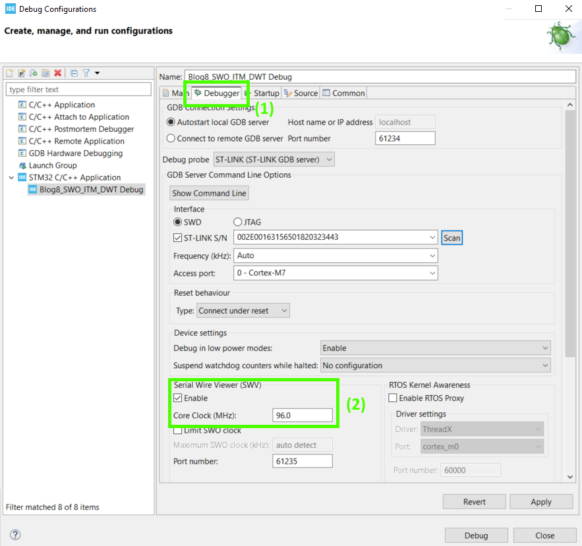This screenshot has height=546, width=582.
Task: Collapse all configurations in tree
Action: tap(74, 73)
